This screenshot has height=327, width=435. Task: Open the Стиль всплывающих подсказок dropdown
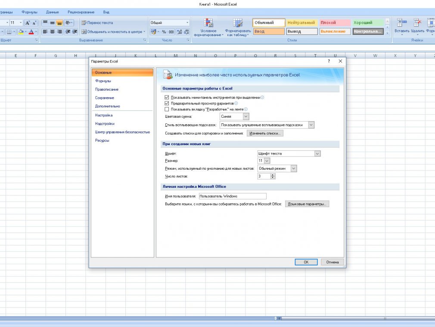click(x=311, y=125)
